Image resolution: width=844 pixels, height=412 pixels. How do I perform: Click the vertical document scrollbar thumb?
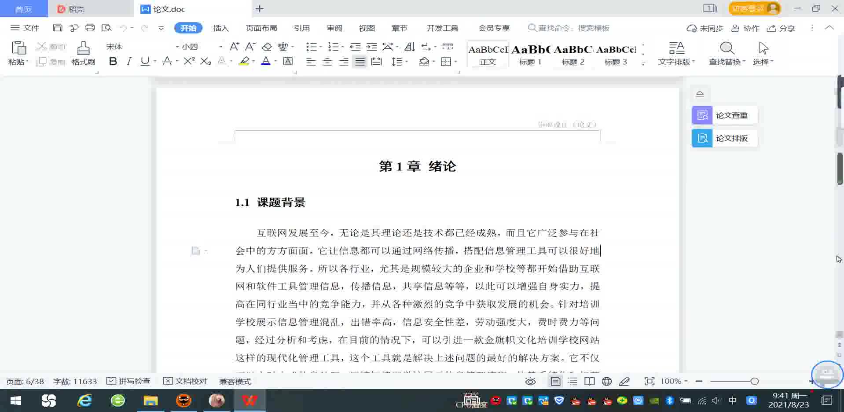840,169
